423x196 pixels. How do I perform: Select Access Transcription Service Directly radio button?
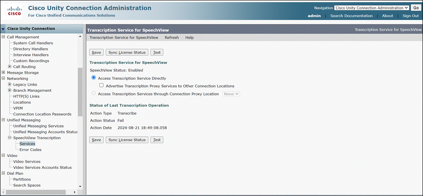click(x=94, y=78)
